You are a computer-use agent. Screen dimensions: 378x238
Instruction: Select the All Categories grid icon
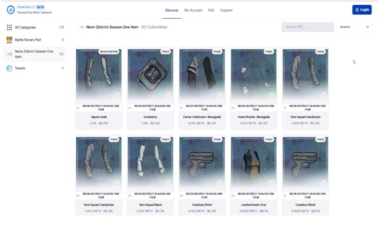coord(9,27)
